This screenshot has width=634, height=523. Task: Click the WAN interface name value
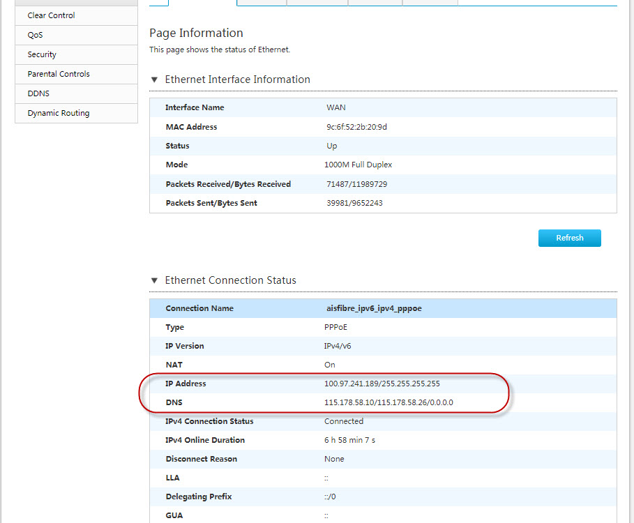335,107
